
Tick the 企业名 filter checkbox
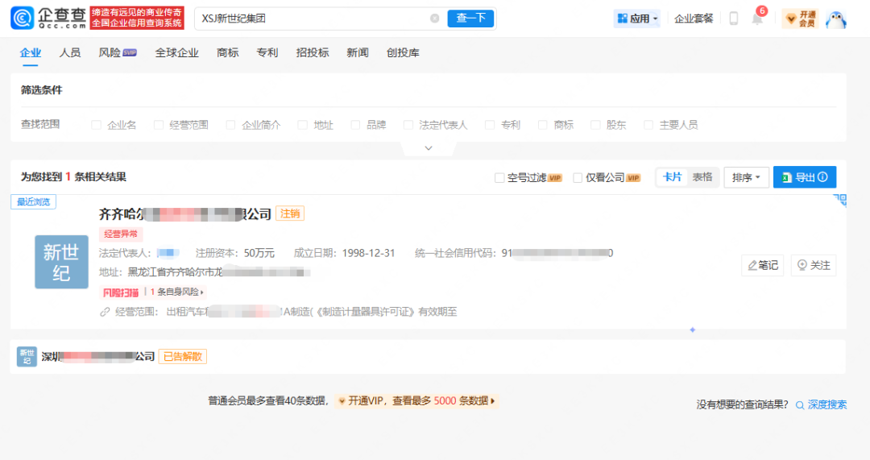coord(96,125)
